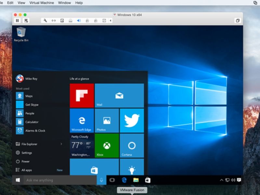This screenshot has height=195, width=260.
Task: Open the Recycle Bin desktop icon
Action: point(21,34)
